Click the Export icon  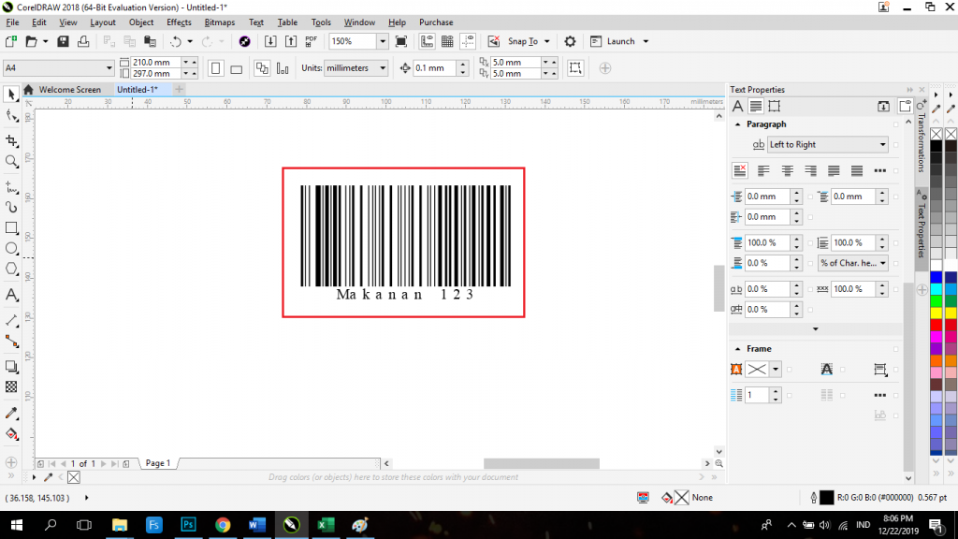[x=291, y=41]
